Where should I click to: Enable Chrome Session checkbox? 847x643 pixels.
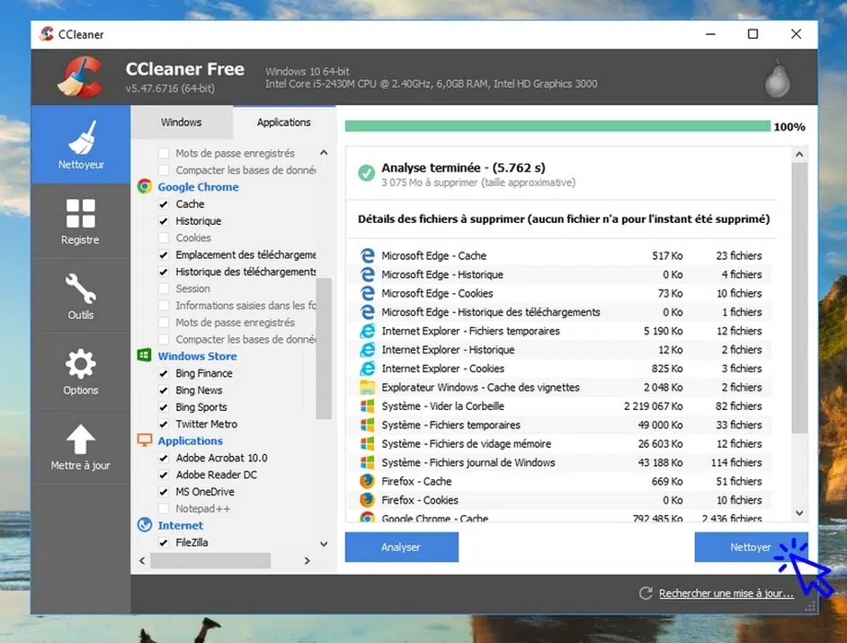164,289
